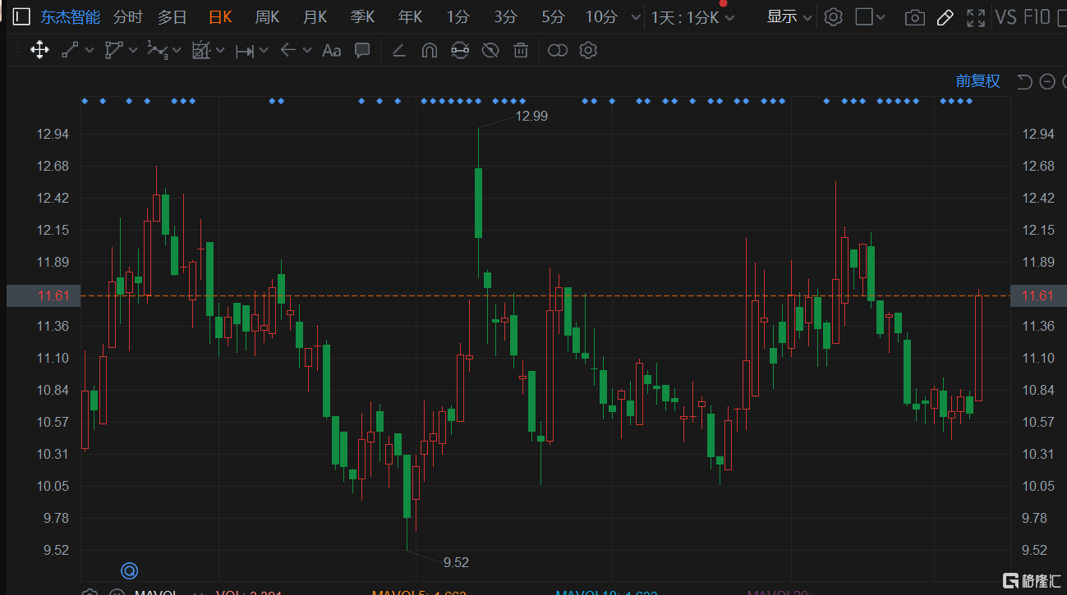Viewport: 1067px width, 595px height.
Task: Take a chart snapshot with camera icon
Action: tap(914, 17)
